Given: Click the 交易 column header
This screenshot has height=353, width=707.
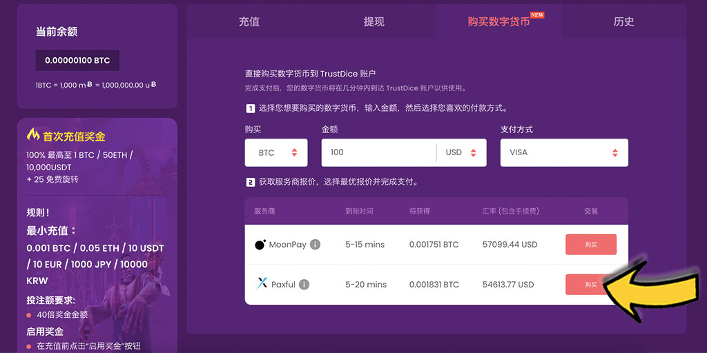Looking at the screenshot, I should pyautogui.click(x=591, y=211).
